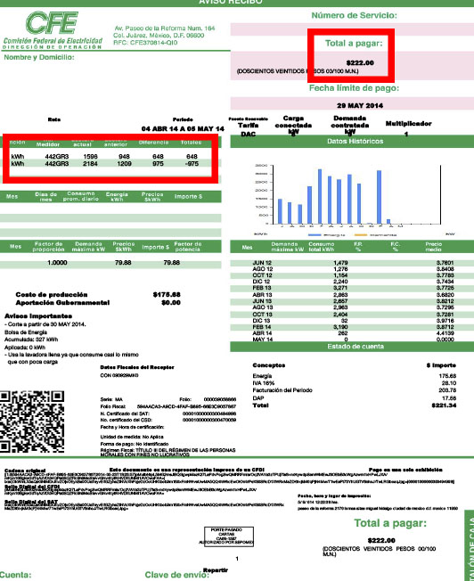
Task: Click the 'Número de Servicio:' heading
Action: click(x=354, y=15)
